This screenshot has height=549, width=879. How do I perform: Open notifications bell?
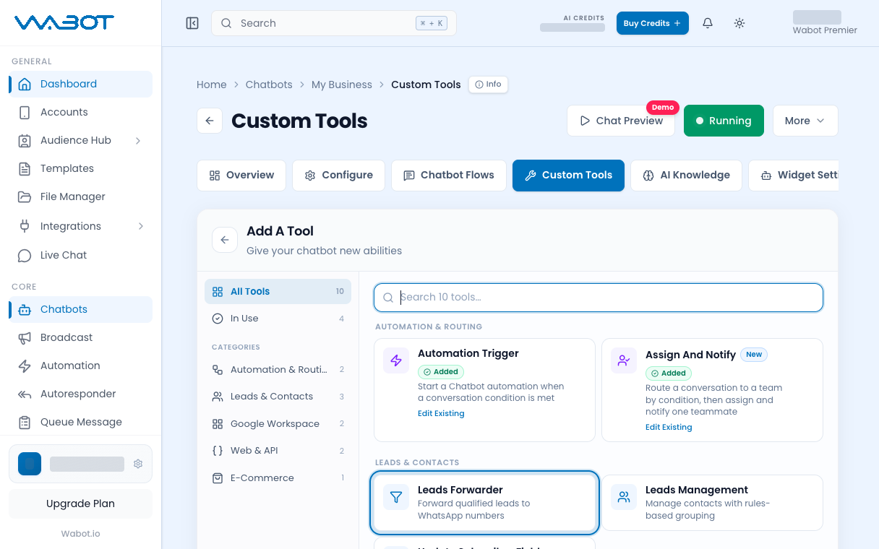(708, 23)
